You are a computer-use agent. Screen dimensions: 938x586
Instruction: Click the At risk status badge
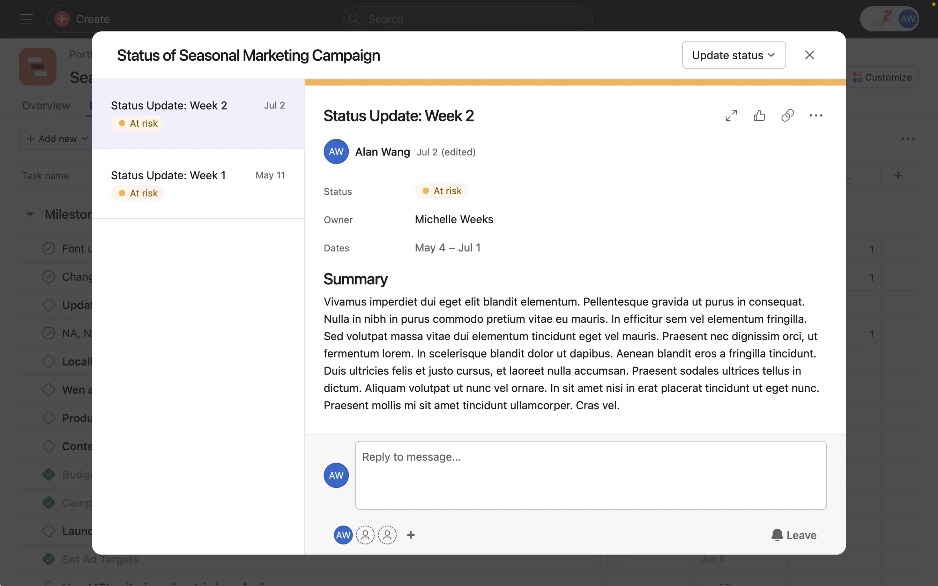click(x=441, y=190)
